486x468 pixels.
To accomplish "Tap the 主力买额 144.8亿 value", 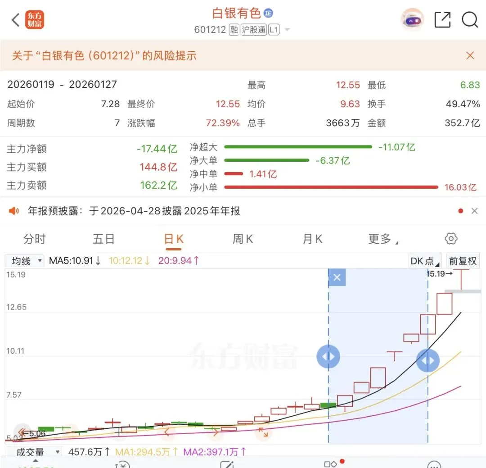I will [158, 167].
